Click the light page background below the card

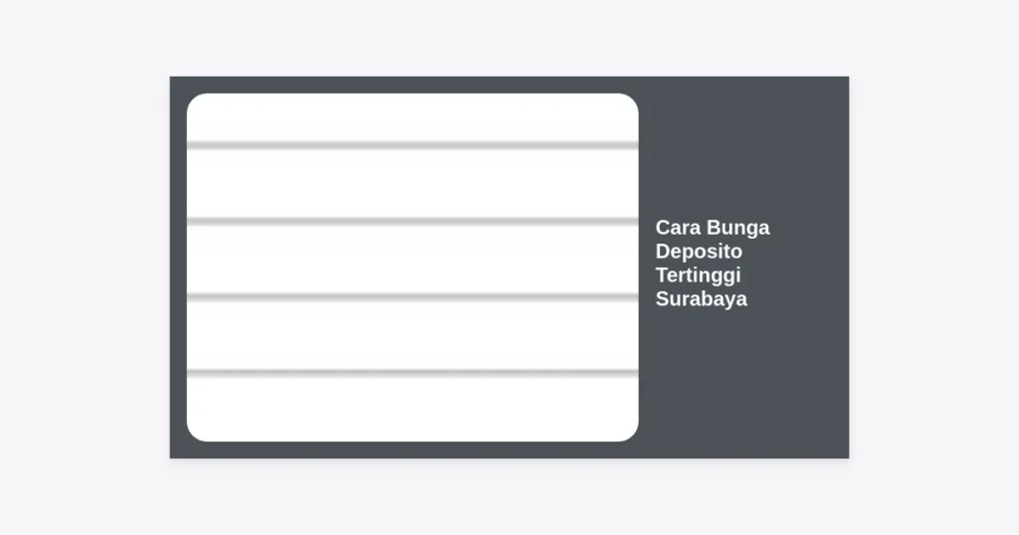pyautogui.click(x=509, y=496)
